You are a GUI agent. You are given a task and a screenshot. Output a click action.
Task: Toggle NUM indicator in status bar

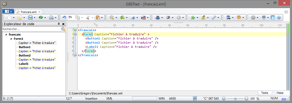[x=274, y=98]
